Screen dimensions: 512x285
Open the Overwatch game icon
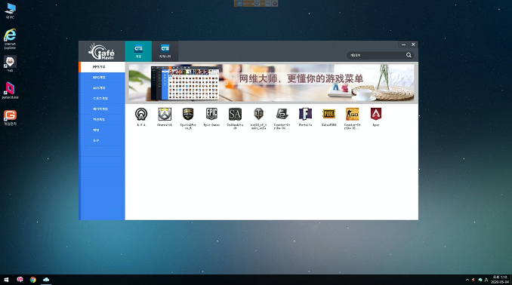pos(165,115)
